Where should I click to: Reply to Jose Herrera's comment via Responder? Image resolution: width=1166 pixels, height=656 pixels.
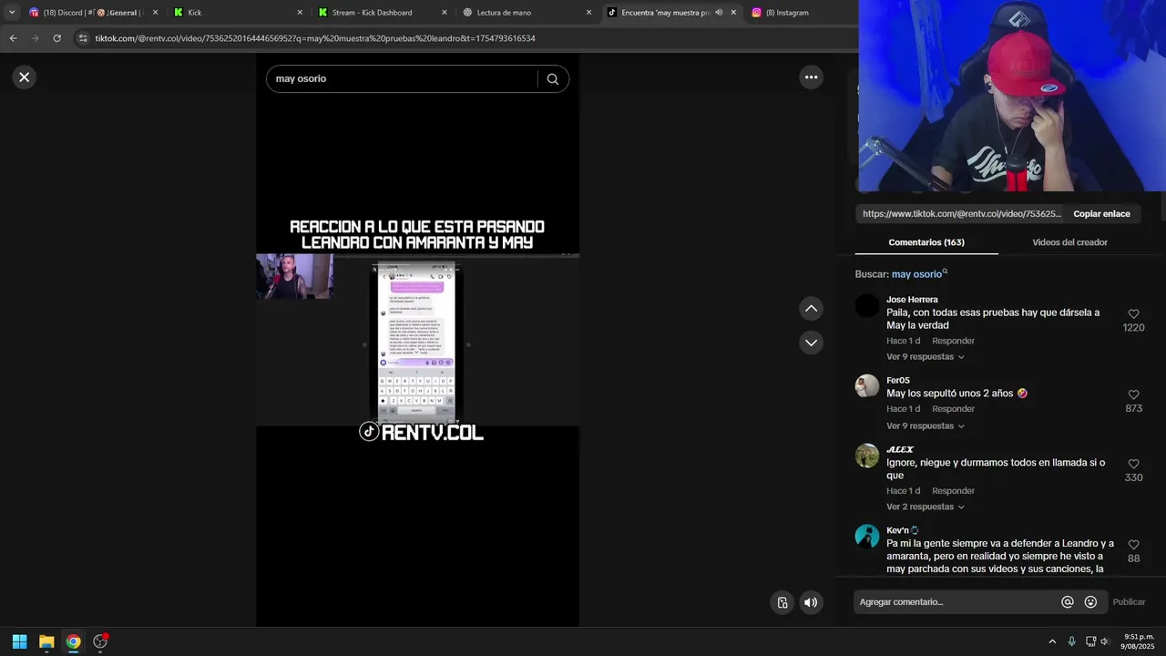(953, 341)
